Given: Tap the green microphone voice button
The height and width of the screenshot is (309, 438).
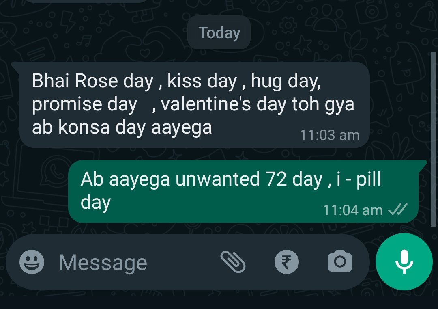Looking at the screenshot, I should (404, 262).
